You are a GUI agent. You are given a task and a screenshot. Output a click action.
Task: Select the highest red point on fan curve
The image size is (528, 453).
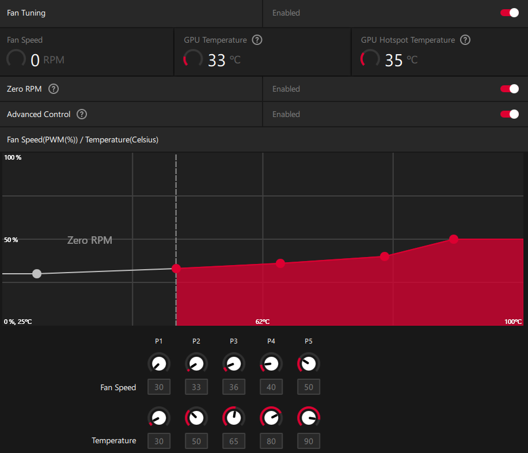tap(454, 239)
